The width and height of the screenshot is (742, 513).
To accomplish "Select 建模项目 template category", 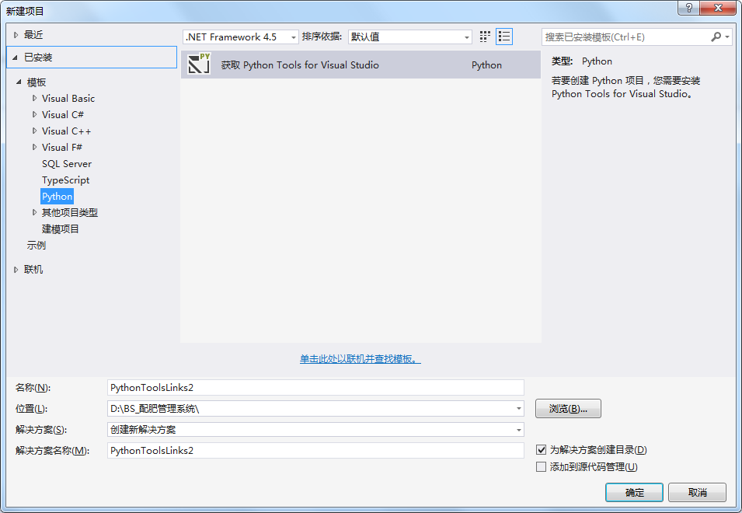I will point(60,229).
